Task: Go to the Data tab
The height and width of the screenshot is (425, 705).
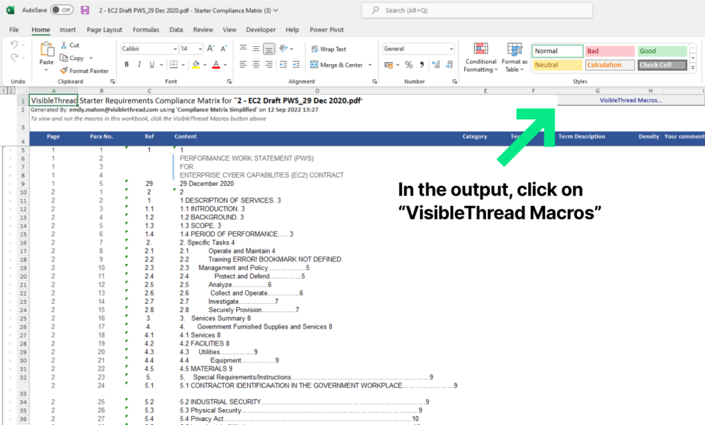Action: (x=176, y=30)
